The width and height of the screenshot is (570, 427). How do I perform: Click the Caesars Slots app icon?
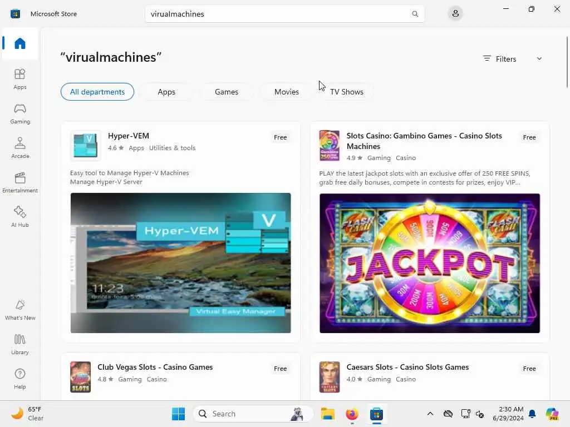click(330, 377)
